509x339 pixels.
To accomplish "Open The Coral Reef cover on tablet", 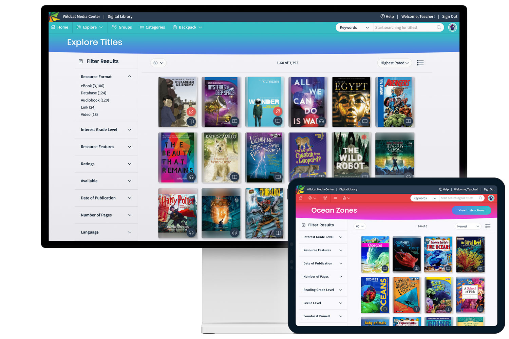I will [470, 255].
